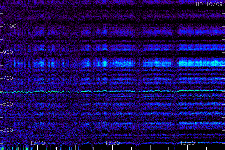Screen dimensions: 225x150
Task: Click the 900 frequency axis label
Action: coord(8,52)
